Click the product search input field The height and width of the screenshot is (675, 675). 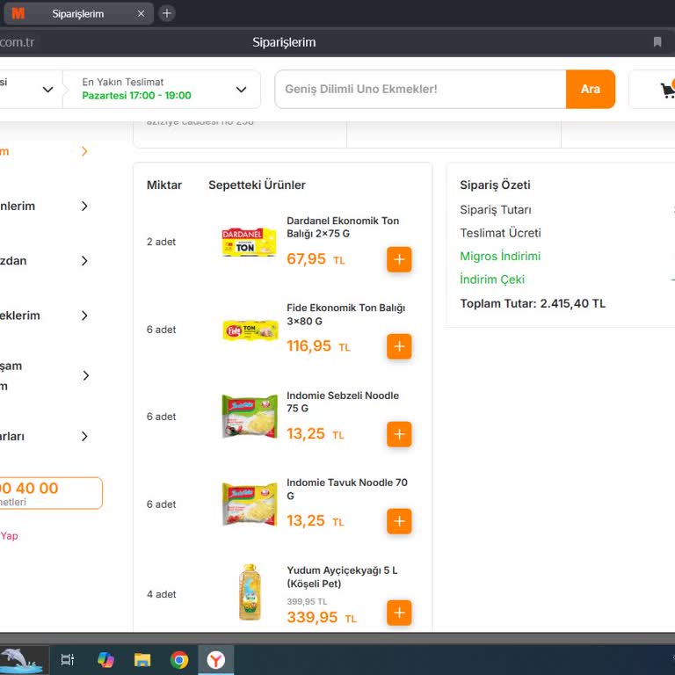[x=421, y=89]
